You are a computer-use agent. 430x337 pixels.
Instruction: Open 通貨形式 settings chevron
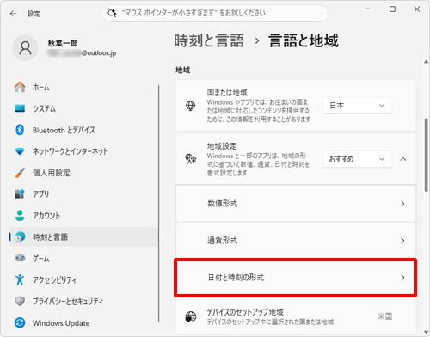pos(402,241)
